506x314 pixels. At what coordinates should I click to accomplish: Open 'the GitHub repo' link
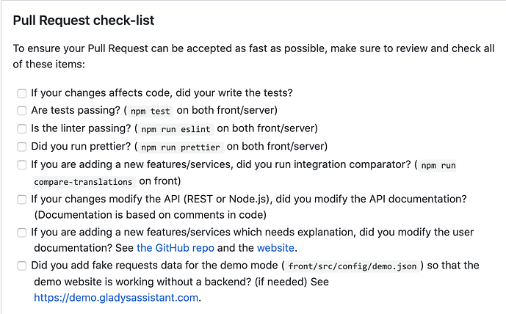click(176, 248)
